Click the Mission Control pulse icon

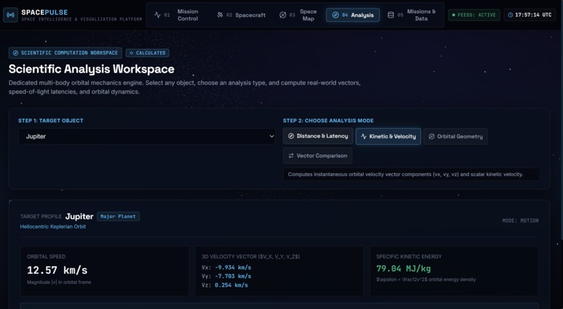tap(157, 15)
